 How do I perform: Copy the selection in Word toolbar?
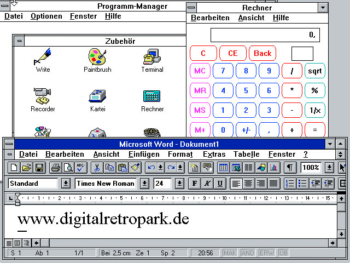tap(110, 168)
